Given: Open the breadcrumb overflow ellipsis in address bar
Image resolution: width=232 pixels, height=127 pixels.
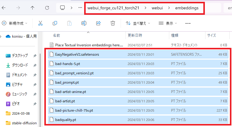Looking at the screenshot, I should click(x=80, y=8).
